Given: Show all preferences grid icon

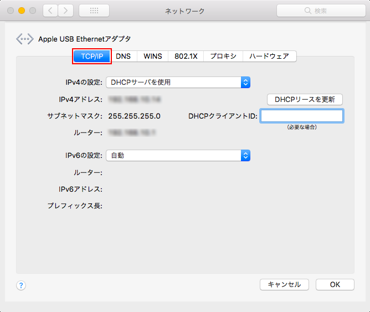Looking at the screenshot, I should click(x=94, y=11).
